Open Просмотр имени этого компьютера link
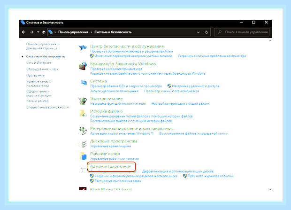The height and width of the screenshot is (210, 291). (172, 91)
